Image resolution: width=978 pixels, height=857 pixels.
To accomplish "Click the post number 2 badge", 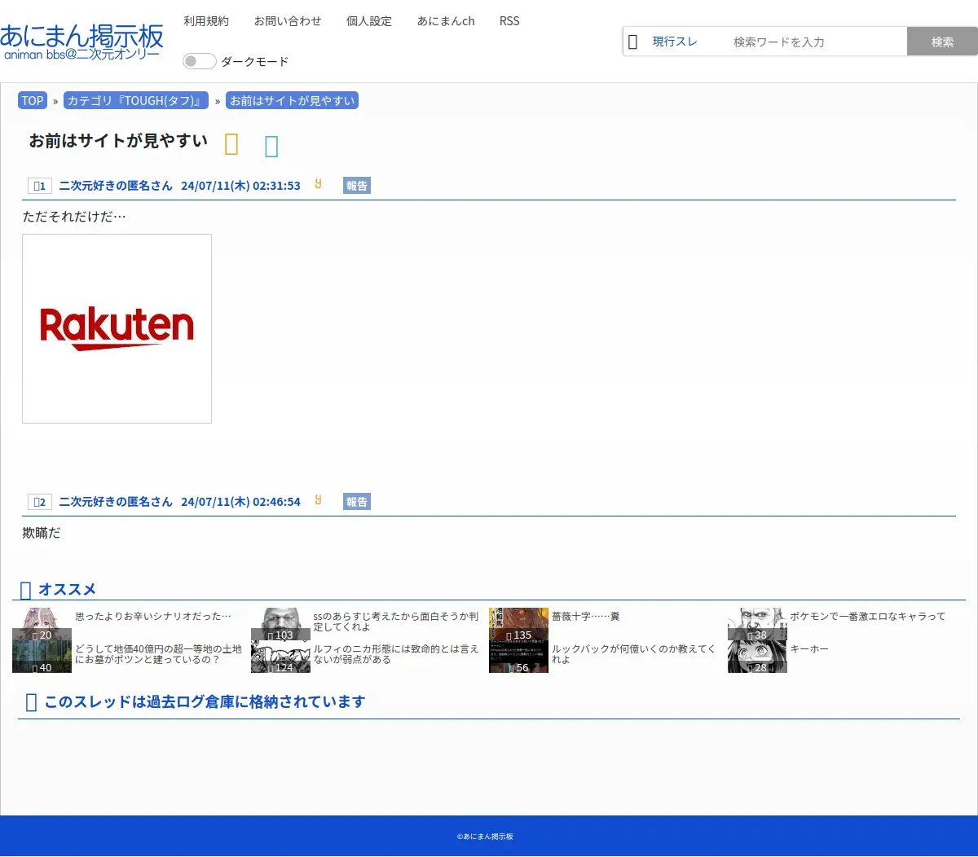I will pyautogui.click(x=40, y=502).
